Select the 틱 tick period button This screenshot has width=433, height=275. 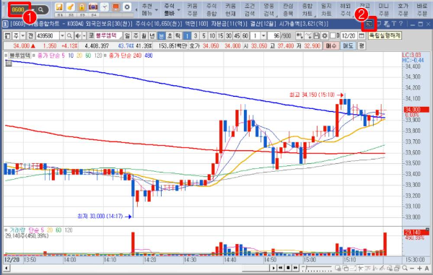pos(178,35)
